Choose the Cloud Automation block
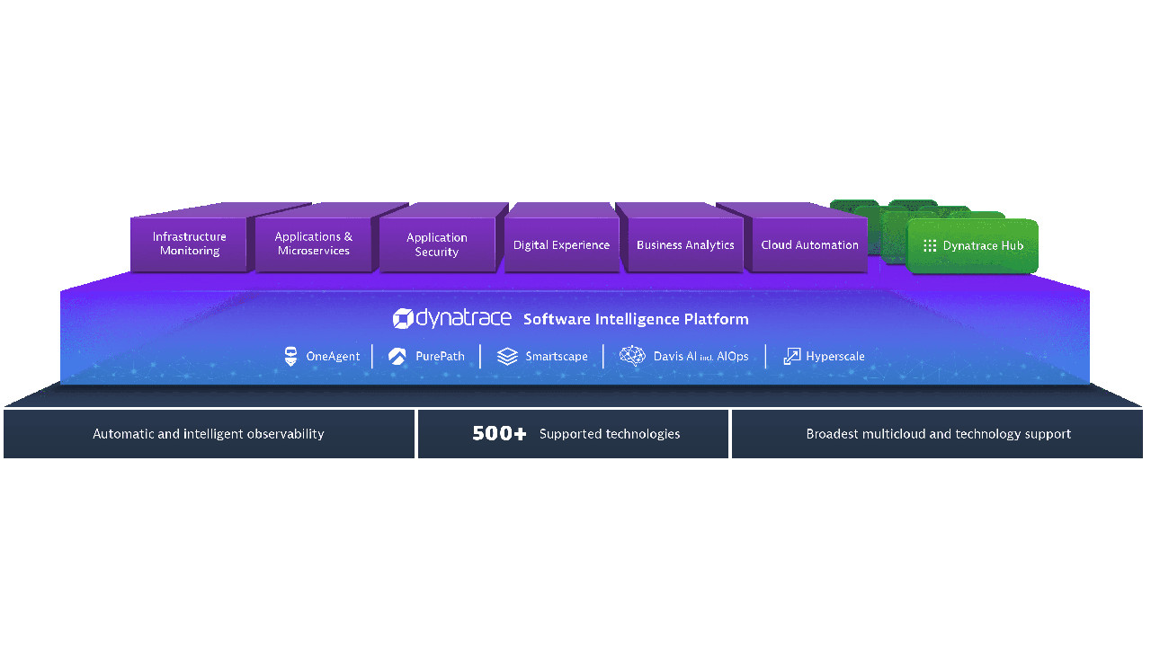This screenshot has width=1151, height=647. (x=809, y=244)
